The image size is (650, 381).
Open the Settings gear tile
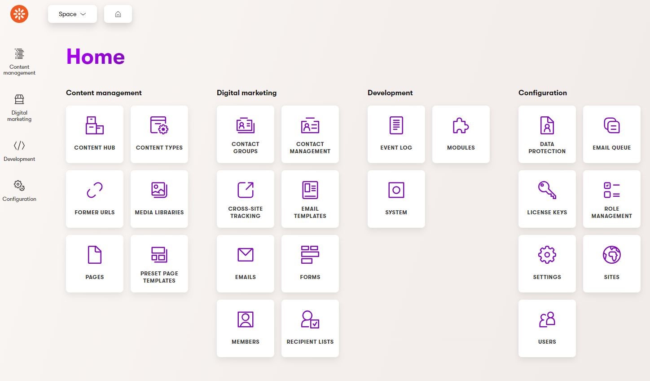[547, 263]
